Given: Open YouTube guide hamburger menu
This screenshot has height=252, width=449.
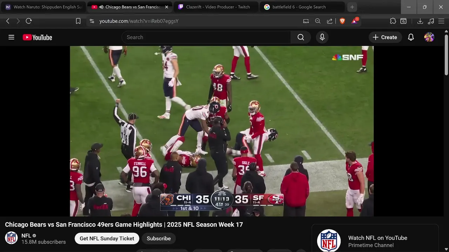Looking at the screenshot, I should (11, 37).
